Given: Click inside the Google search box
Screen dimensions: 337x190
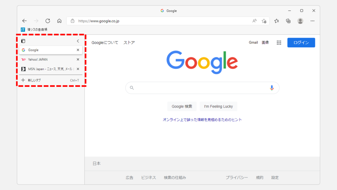Looking at the screenshot, I should 201,88.
